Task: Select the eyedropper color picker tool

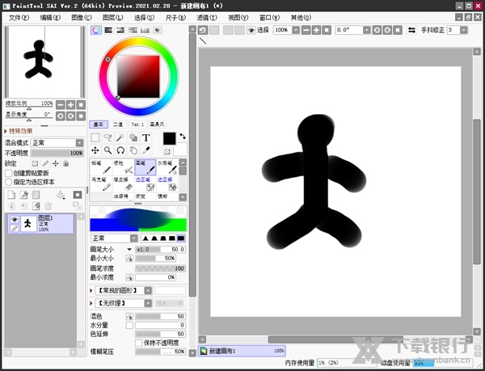Action: tap(146, 150)
